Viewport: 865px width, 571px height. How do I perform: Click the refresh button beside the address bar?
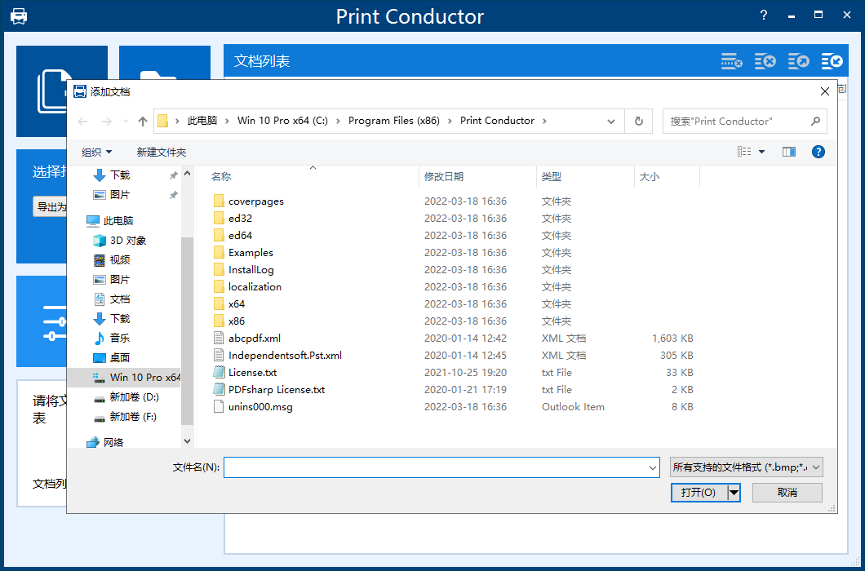click(638, 121)
